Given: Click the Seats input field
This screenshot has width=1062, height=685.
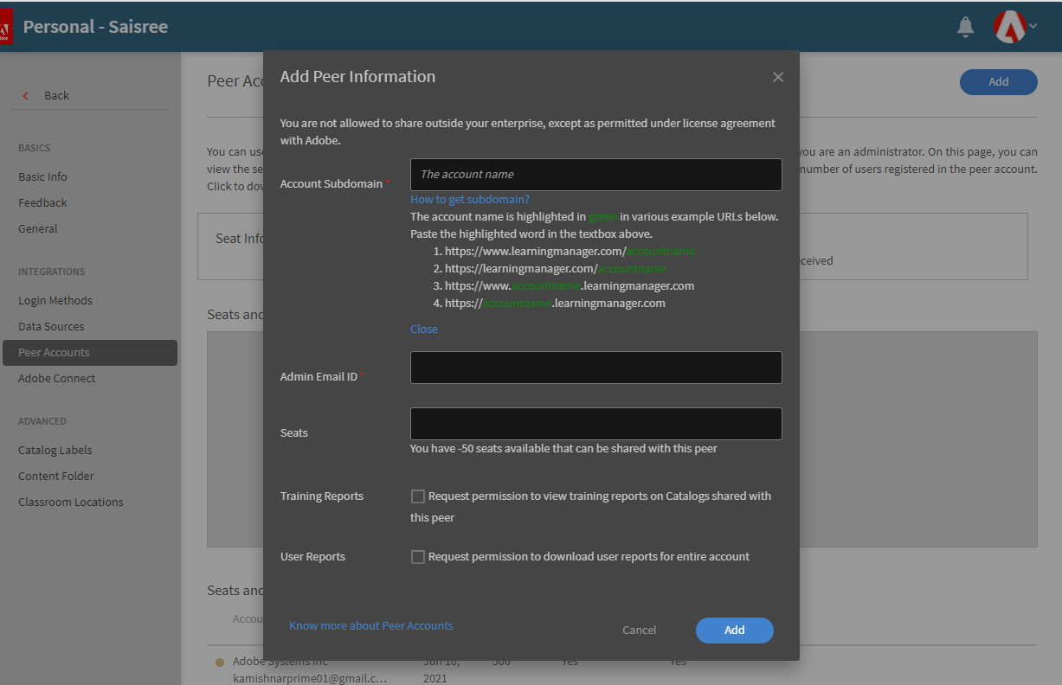Looking at the screenshot, I should (595, 424).
